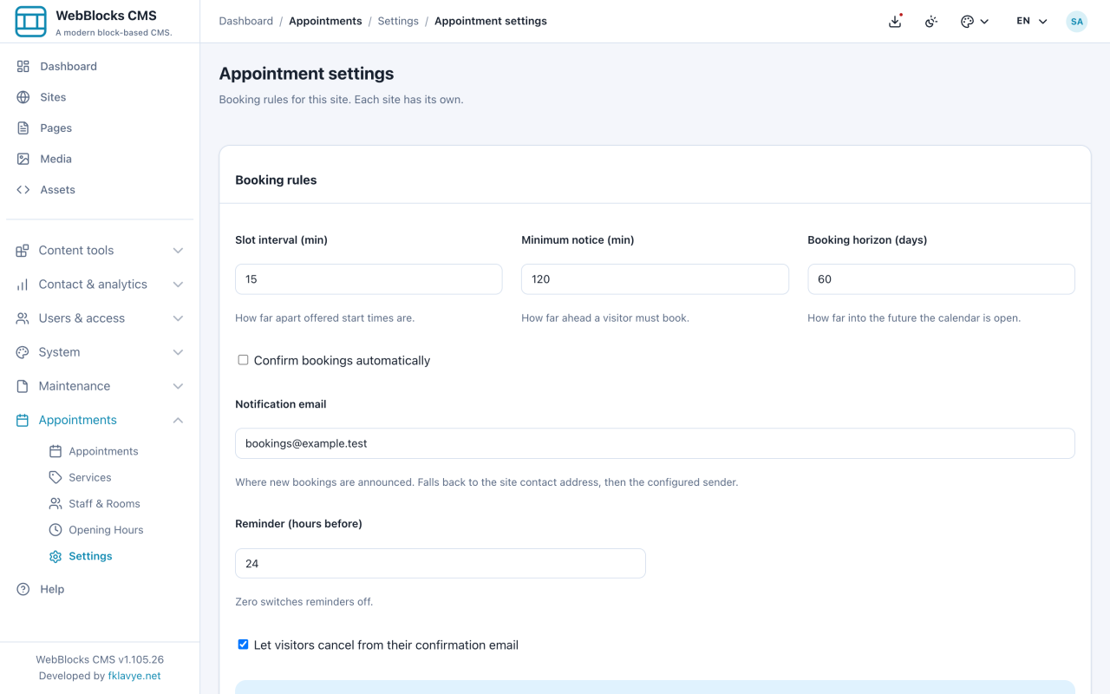Open Appointments in the sidebar submenu
This screenshot has height=694, width=1110.
(103, 451)
